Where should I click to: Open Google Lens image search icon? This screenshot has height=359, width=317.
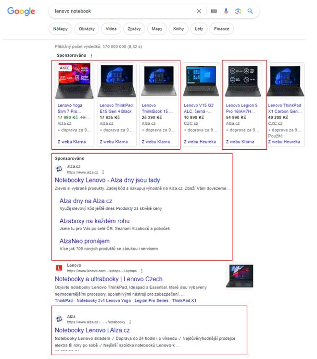pos(238,11)
